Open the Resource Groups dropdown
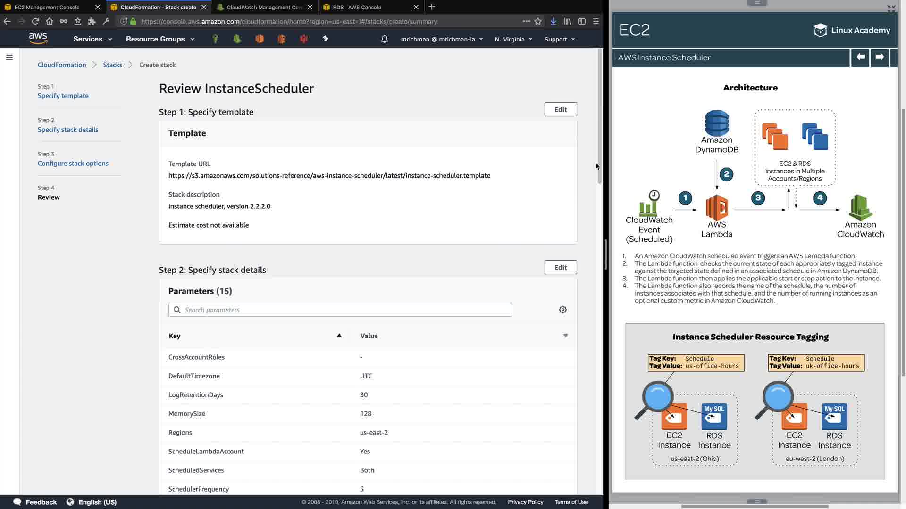 [x=160, y=39]
